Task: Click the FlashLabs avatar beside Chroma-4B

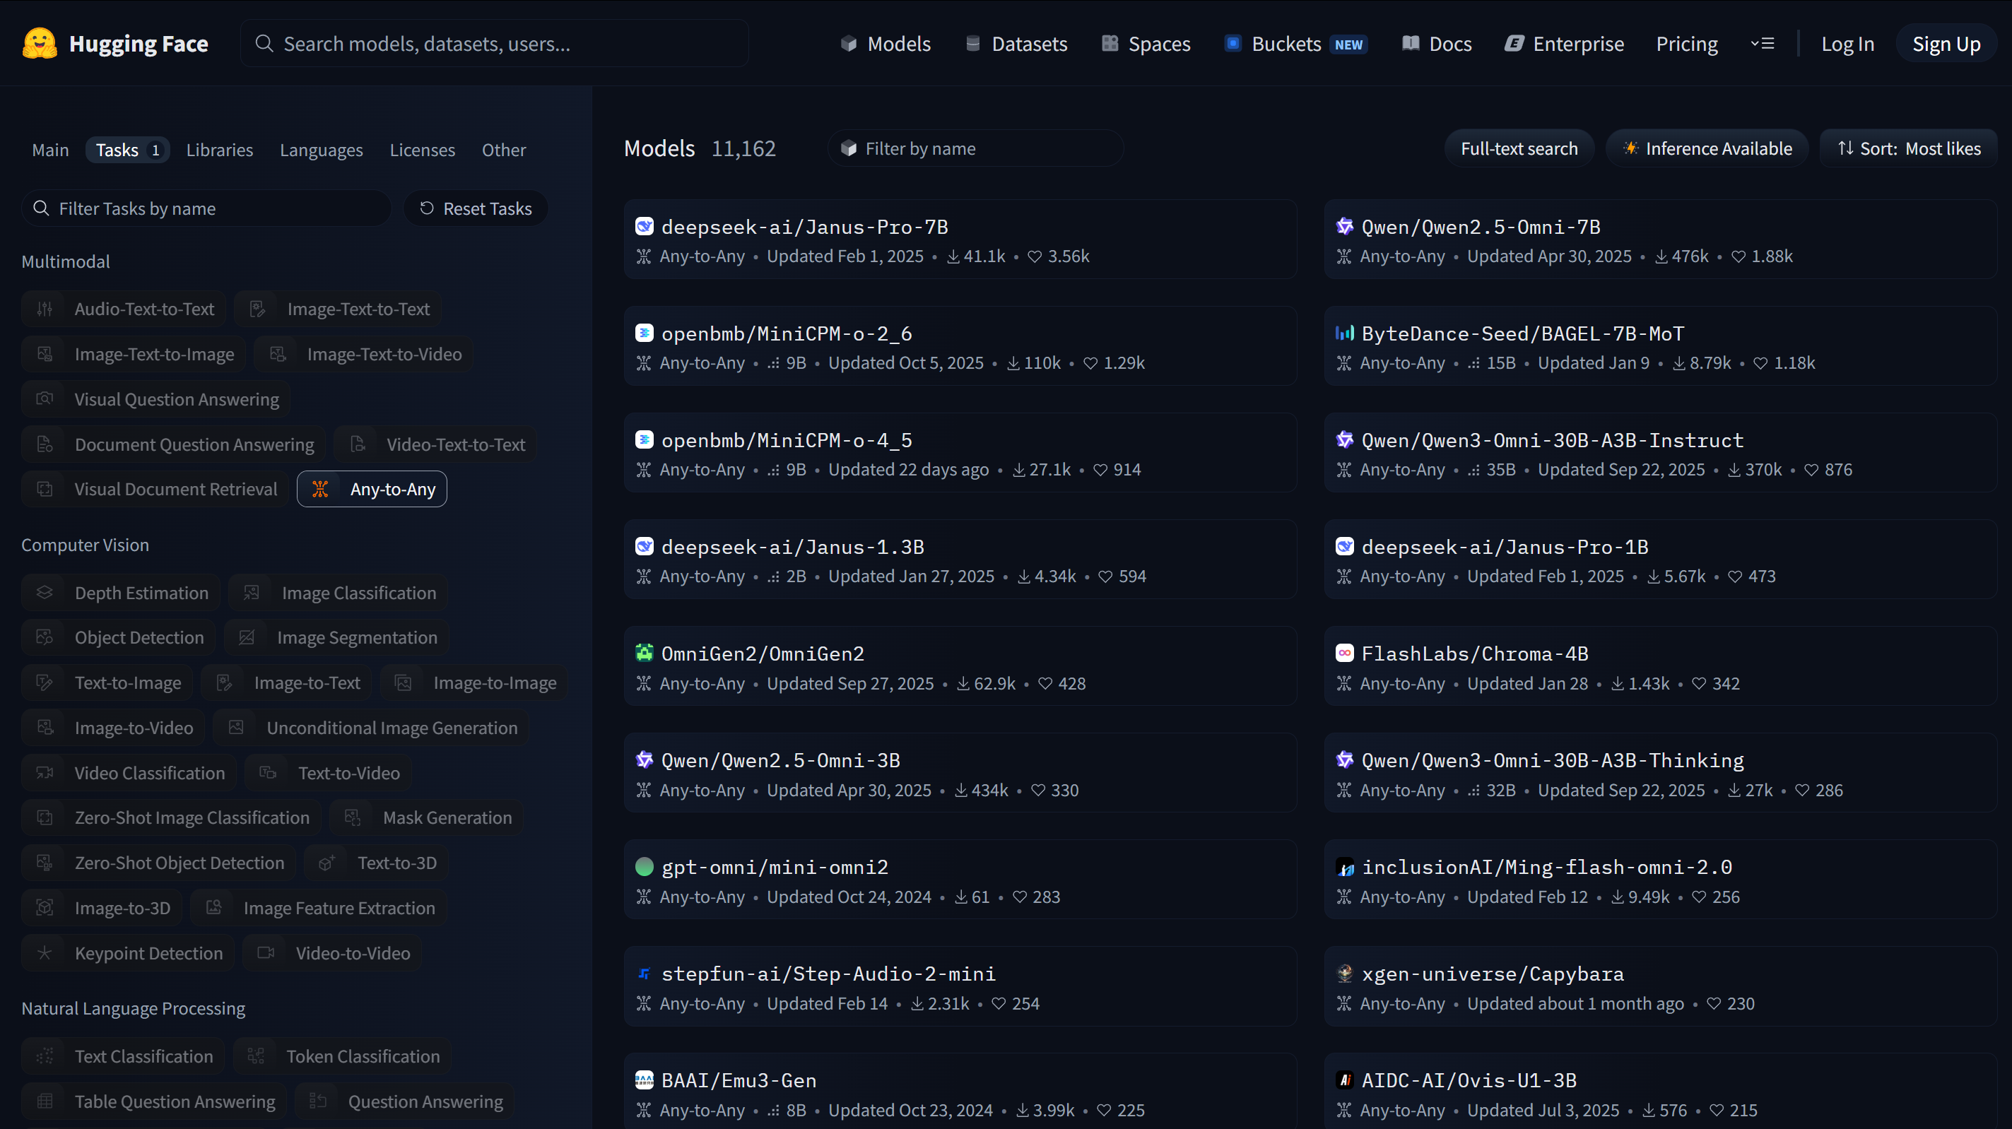Action: pyautogui.click(x=1344, y=653)
